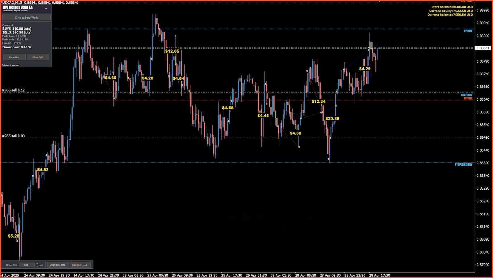Click the NEXT BUY level label
Viewport: 493px width, 278px height.
pyautogui.click(x=467, y=95)
